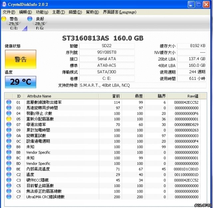The image size is (213, 208).
Task: Click the 29 °C temperature display
Action: click(21, 82)
